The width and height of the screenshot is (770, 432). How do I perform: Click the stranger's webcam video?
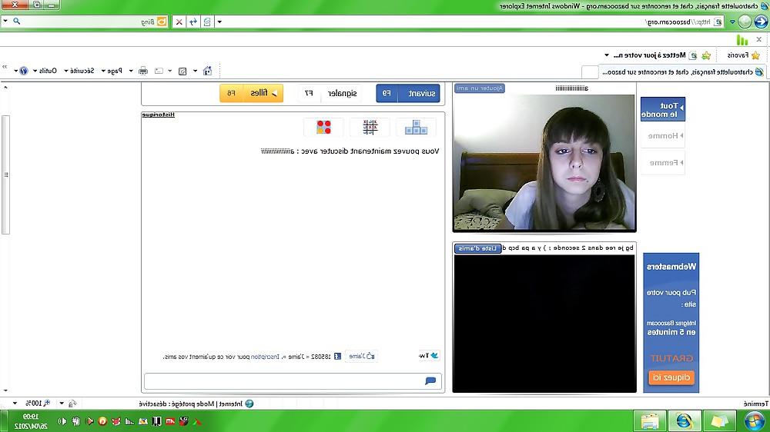(x=544, y=162)
